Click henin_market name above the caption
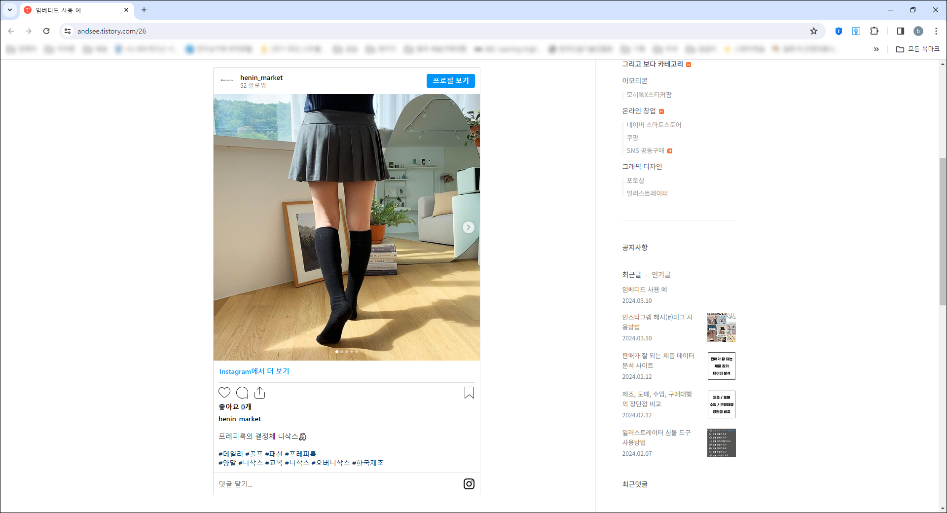The image size is (947, 513). coord(240,419)
